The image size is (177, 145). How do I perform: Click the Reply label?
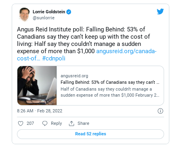click(56, 123)
